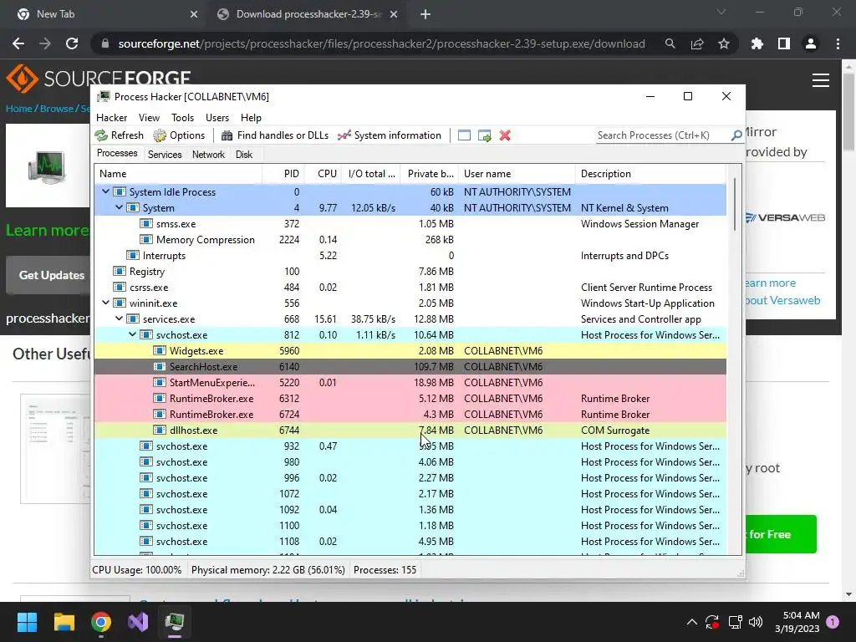This screenshot has height=642, width=856.
Task: Open Options from the gear icon
Action: point(179,135)
